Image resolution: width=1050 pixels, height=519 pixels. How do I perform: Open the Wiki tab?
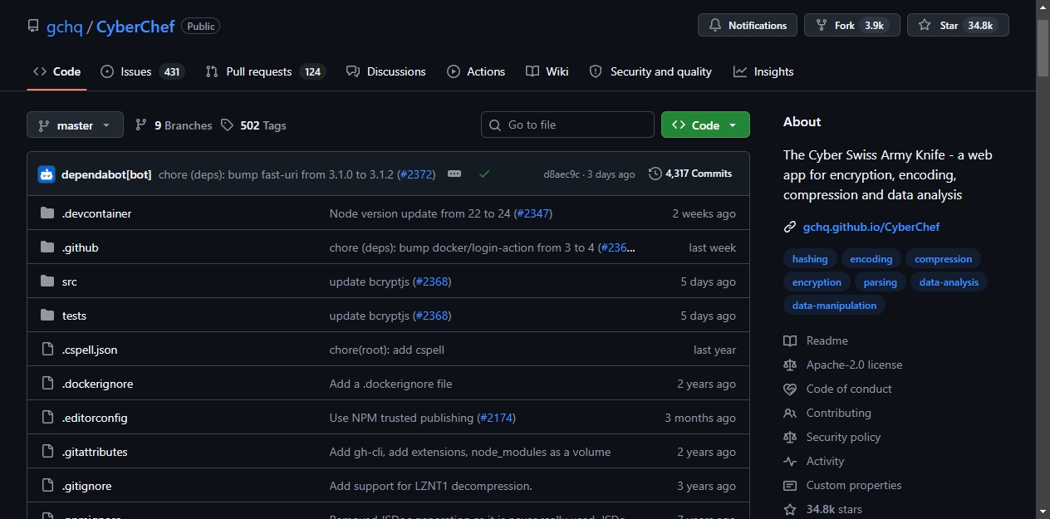[547, 71]
